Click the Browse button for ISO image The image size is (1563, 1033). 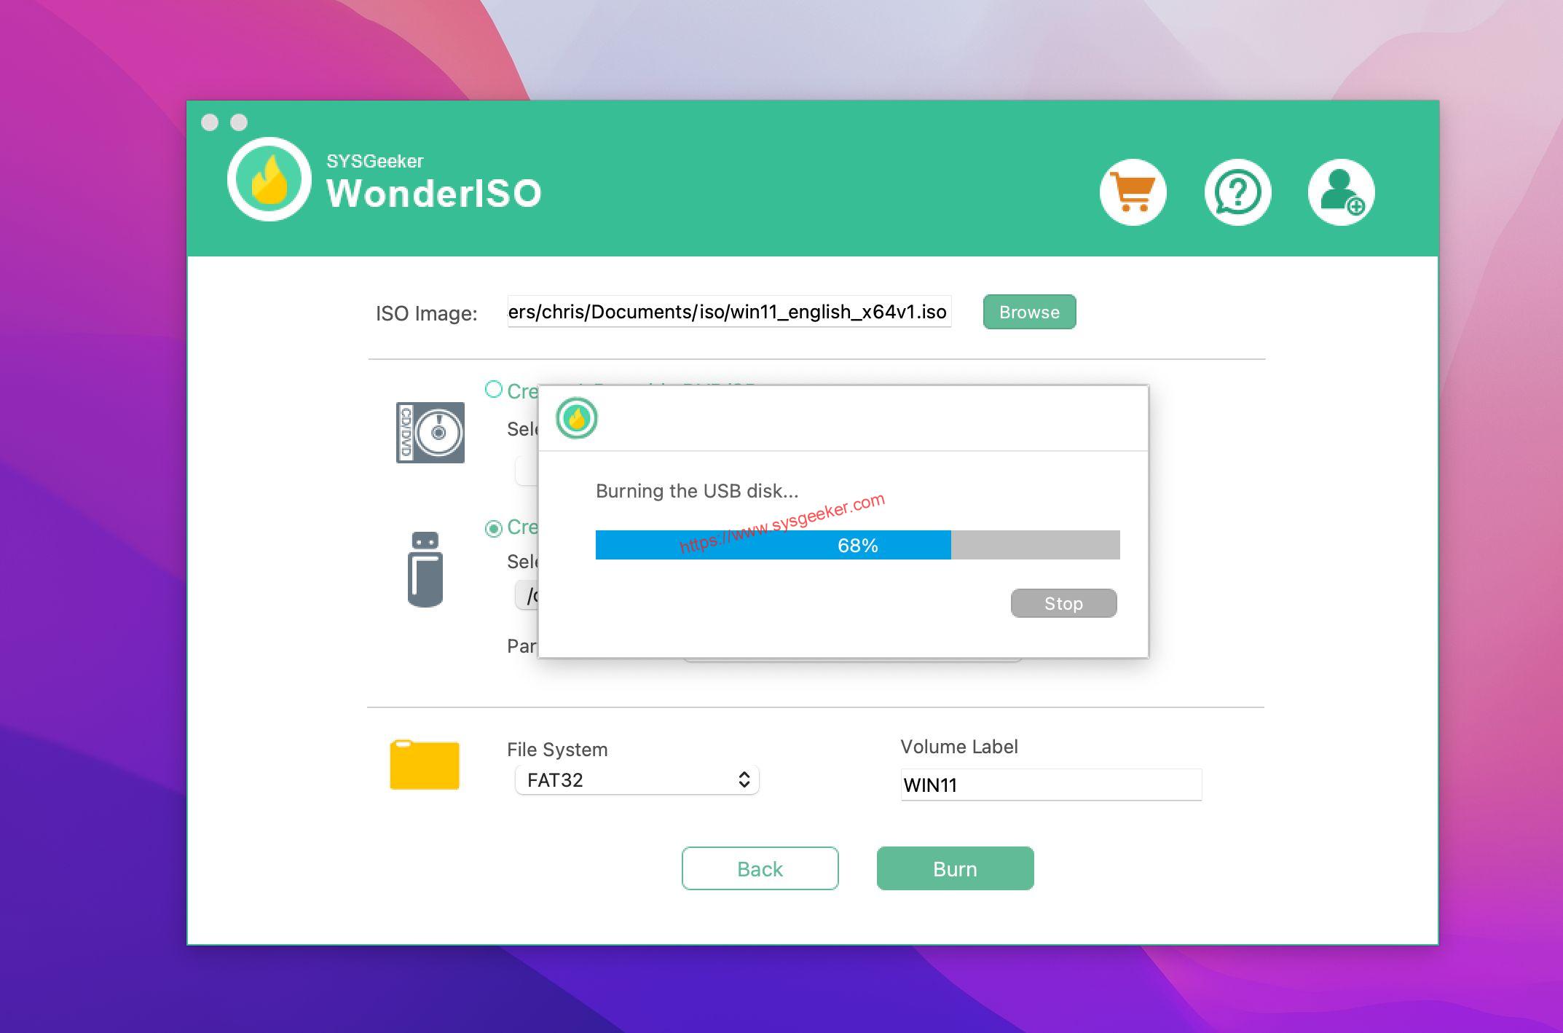pyautogui.click(x=1029, y=313)
